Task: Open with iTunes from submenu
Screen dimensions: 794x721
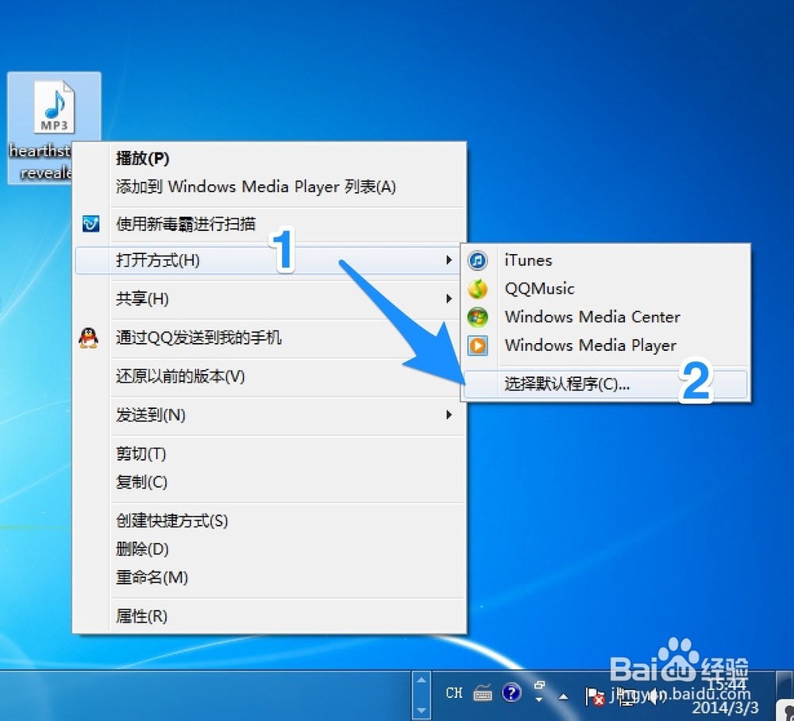Action: tap(606, 260)
